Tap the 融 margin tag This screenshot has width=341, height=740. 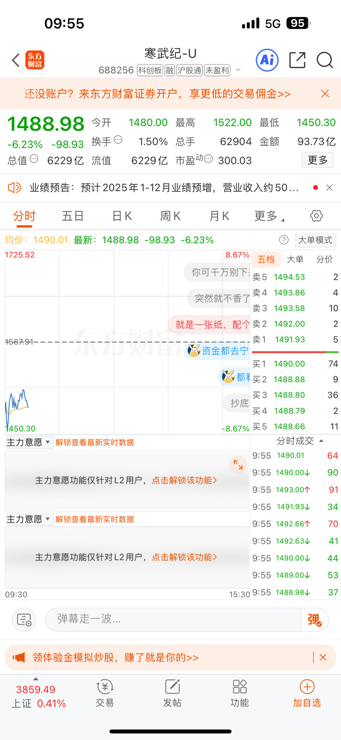(x=170, y=70)
